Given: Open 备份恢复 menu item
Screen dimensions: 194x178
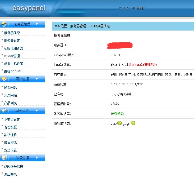Looking at the screenshot, I should [x=11, y=127].
